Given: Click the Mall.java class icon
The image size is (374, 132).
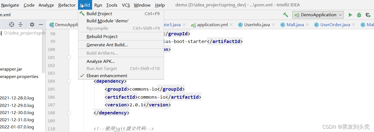Looking at the screenshot, I should tap(283, 25).
